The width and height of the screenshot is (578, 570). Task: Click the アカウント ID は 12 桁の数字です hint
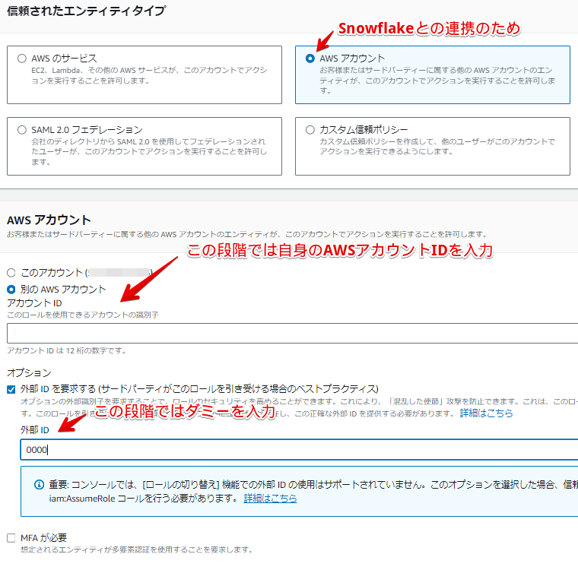(66, 351)
